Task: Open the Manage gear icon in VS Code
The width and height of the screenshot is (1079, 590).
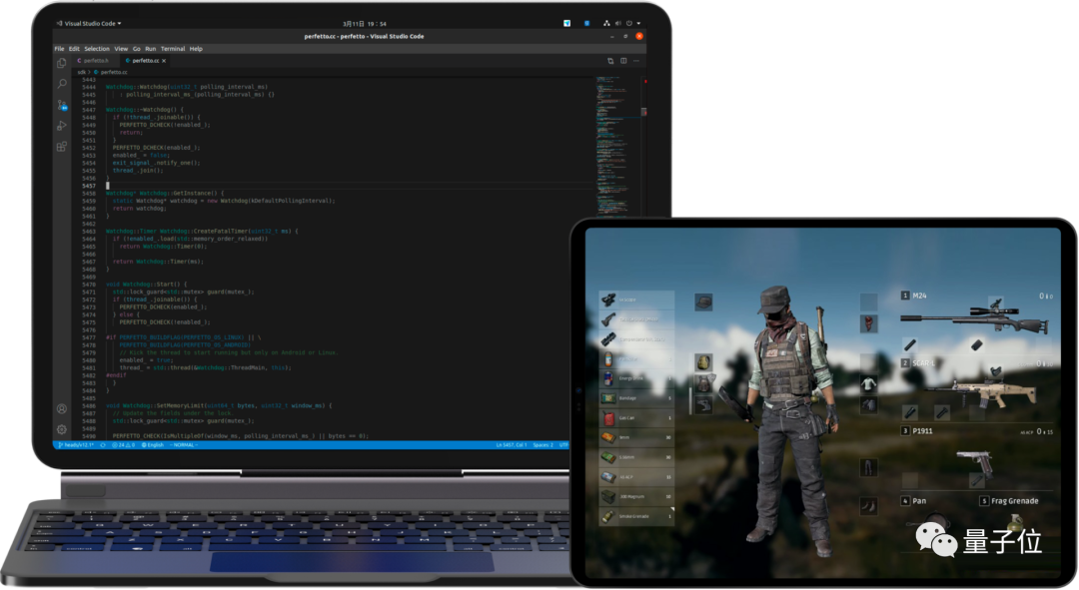Action: tap(61, 429)
